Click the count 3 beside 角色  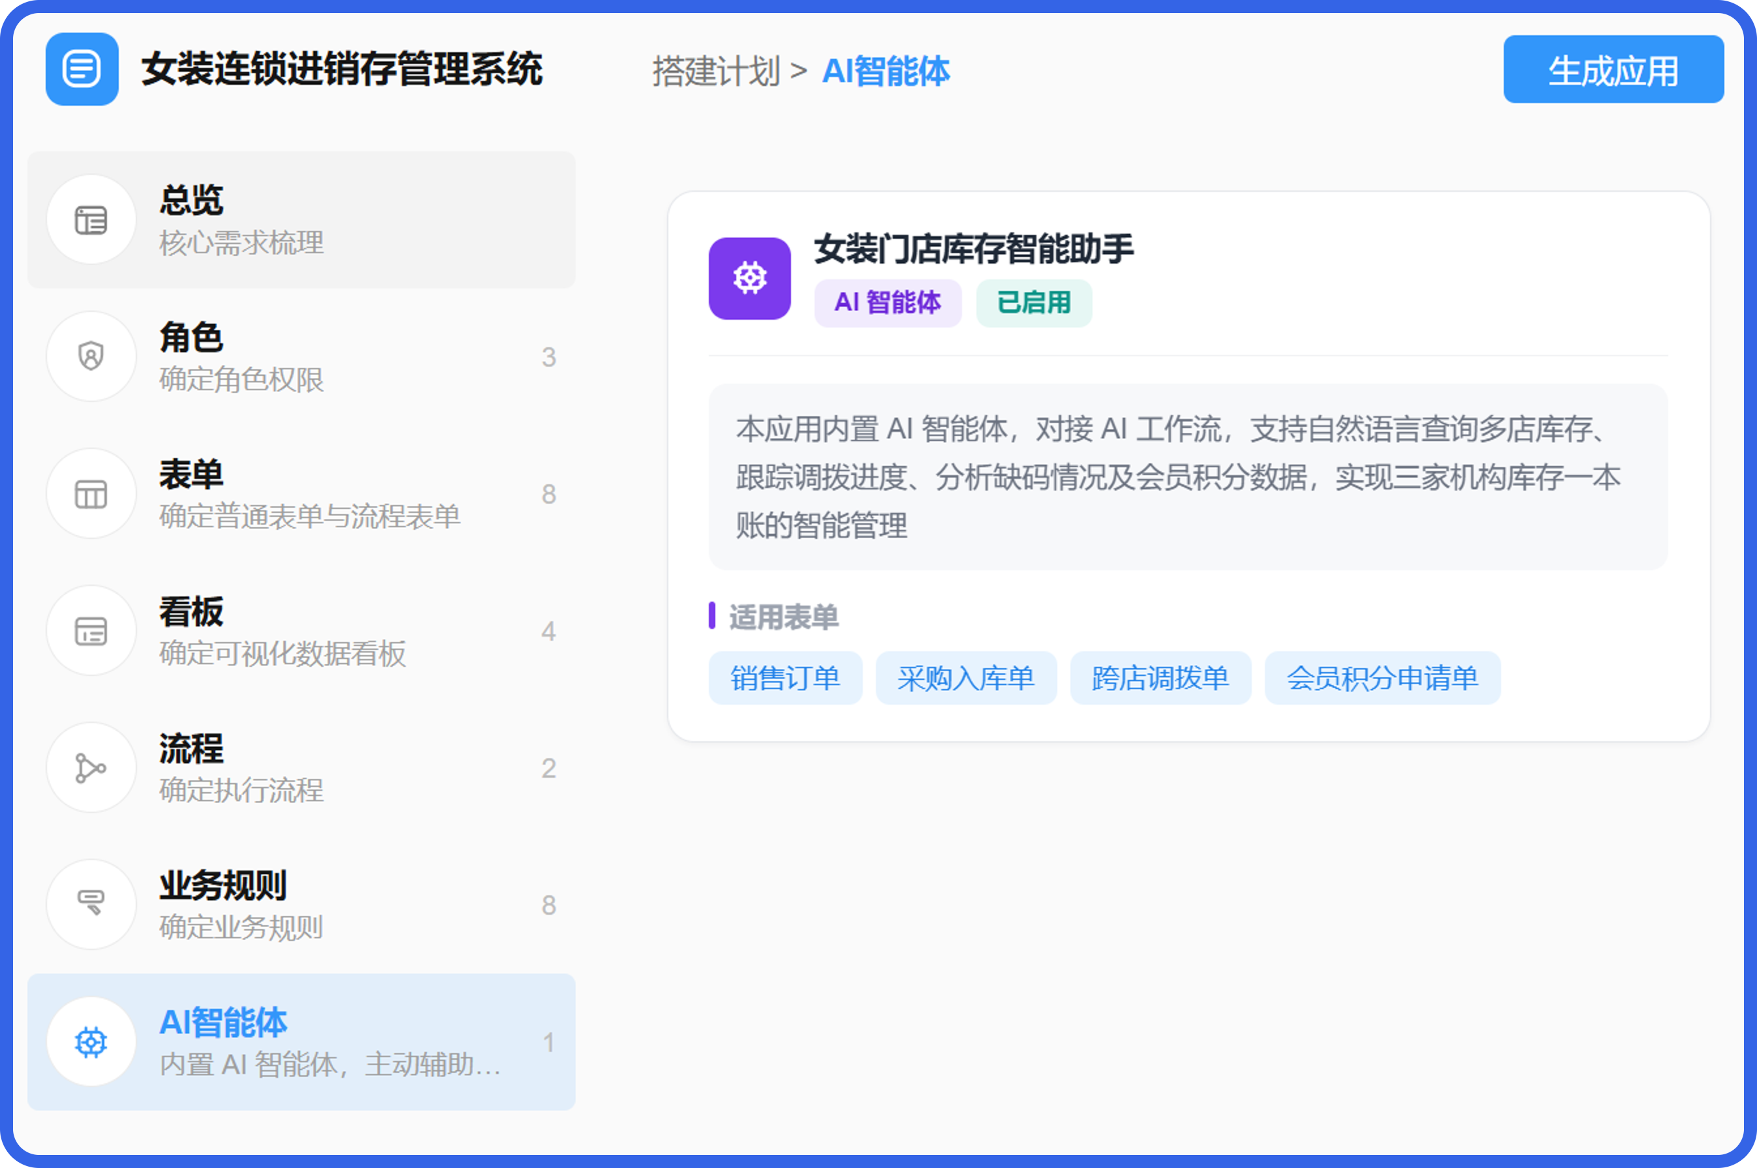[548, 358]
